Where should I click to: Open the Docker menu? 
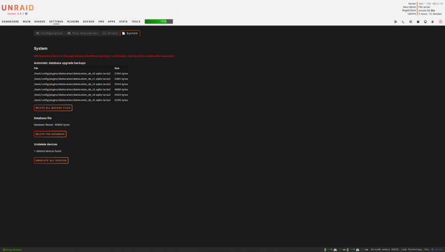(89, 21)
